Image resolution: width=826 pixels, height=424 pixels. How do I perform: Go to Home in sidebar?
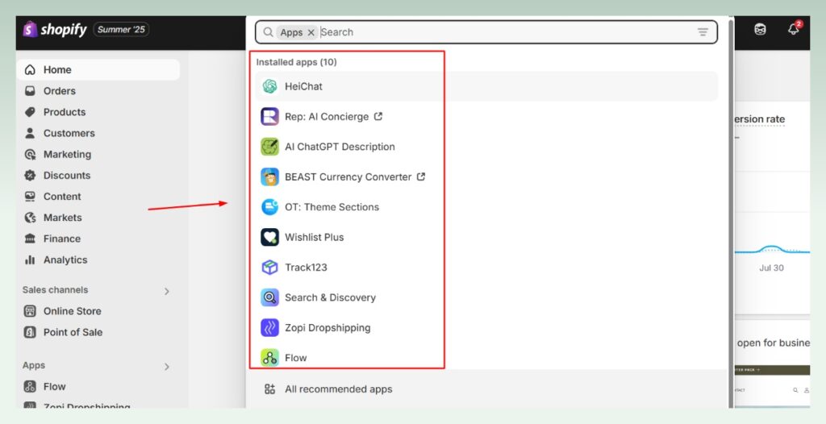pyautogui.click(x=98, y=69)
